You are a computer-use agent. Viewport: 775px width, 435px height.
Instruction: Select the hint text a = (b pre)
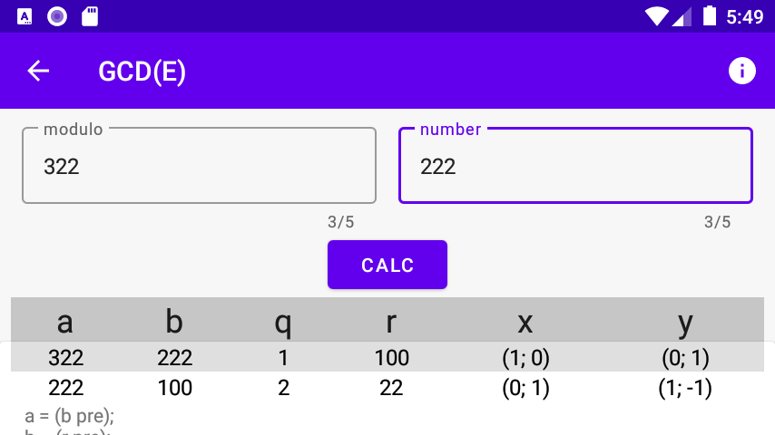[69, 416]
